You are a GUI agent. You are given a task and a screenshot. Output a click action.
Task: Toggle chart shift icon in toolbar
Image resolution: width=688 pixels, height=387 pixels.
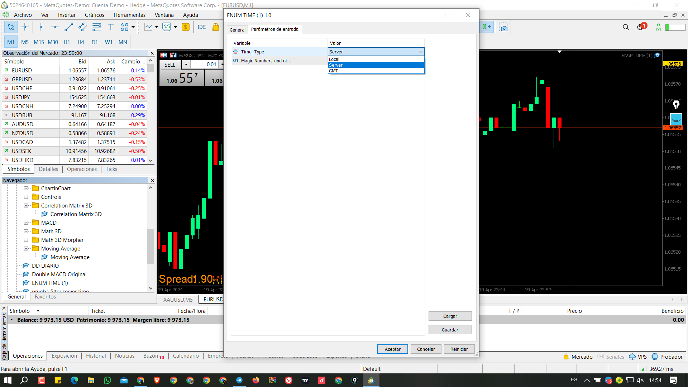[487, 27]
